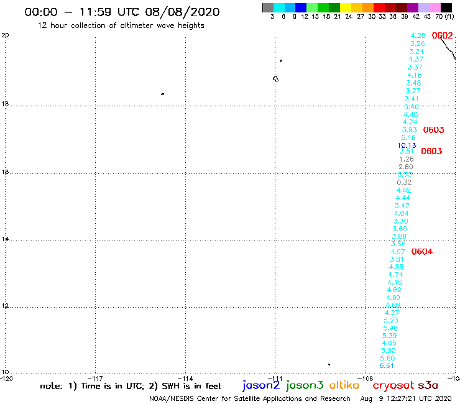Screen dimensions: 460x404
Task: Click the 5.23 wave height value
Action: [x=391, y=320]
